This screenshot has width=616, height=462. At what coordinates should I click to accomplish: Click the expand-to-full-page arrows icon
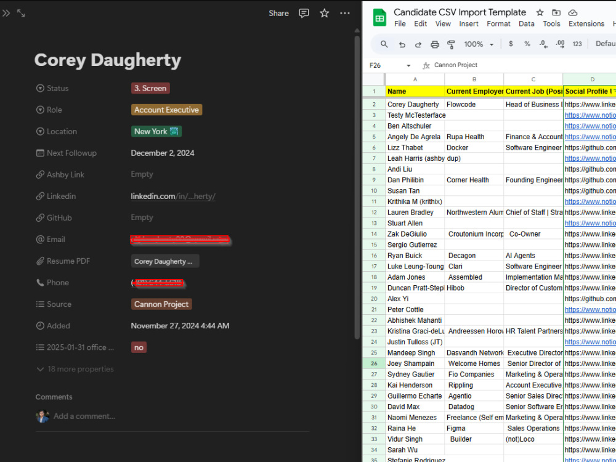[21, 14]
